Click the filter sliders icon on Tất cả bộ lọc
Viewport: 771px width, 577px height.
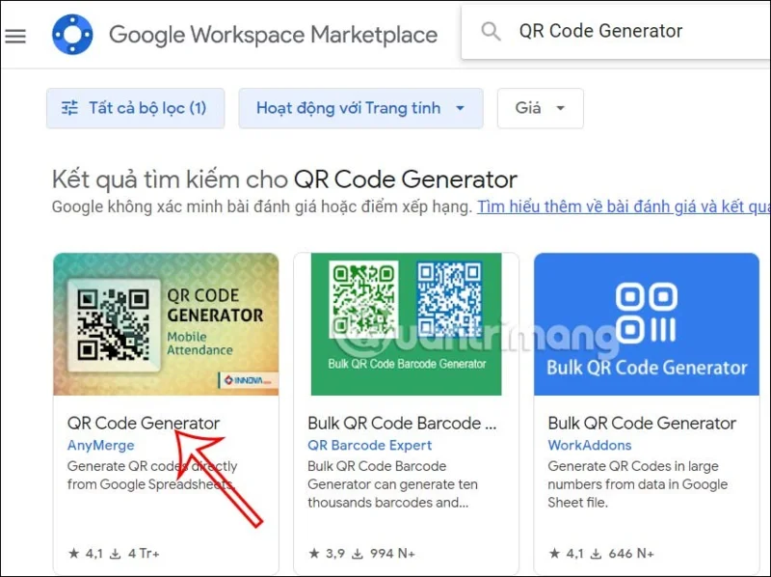tap(68, 108)
